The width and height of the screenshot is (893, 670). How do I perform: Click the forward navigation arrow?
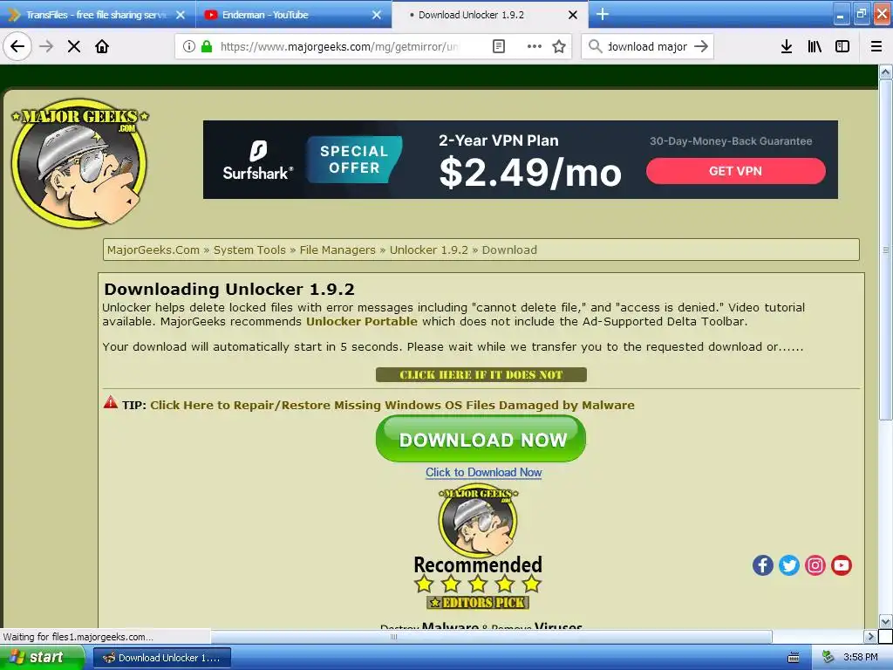[x=46, y=46]
